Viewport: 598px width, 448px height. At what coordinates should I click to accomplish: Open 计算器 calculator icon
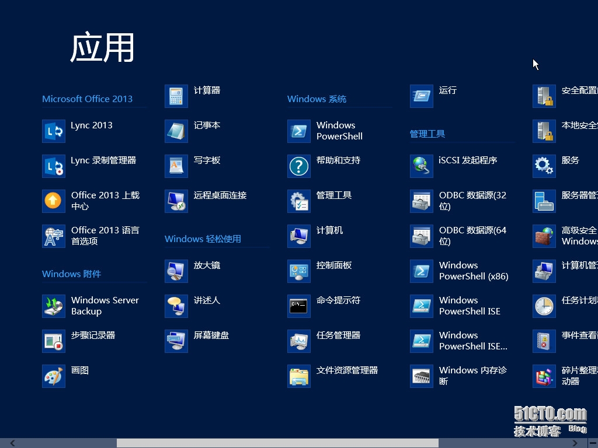176,96
